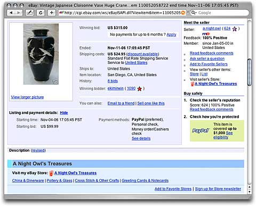
Task: Open the vase thumbnail image
Action: (x=41, y=54)
